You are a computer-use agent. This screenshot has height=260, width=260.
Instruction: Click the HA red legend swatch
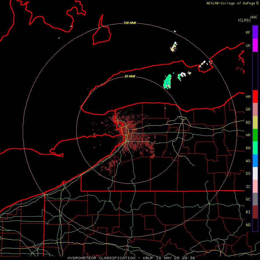[x=255, y=96]
